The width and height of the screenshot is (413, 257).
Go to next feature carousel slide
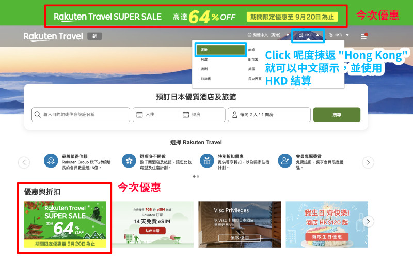(x=368, y=162)
